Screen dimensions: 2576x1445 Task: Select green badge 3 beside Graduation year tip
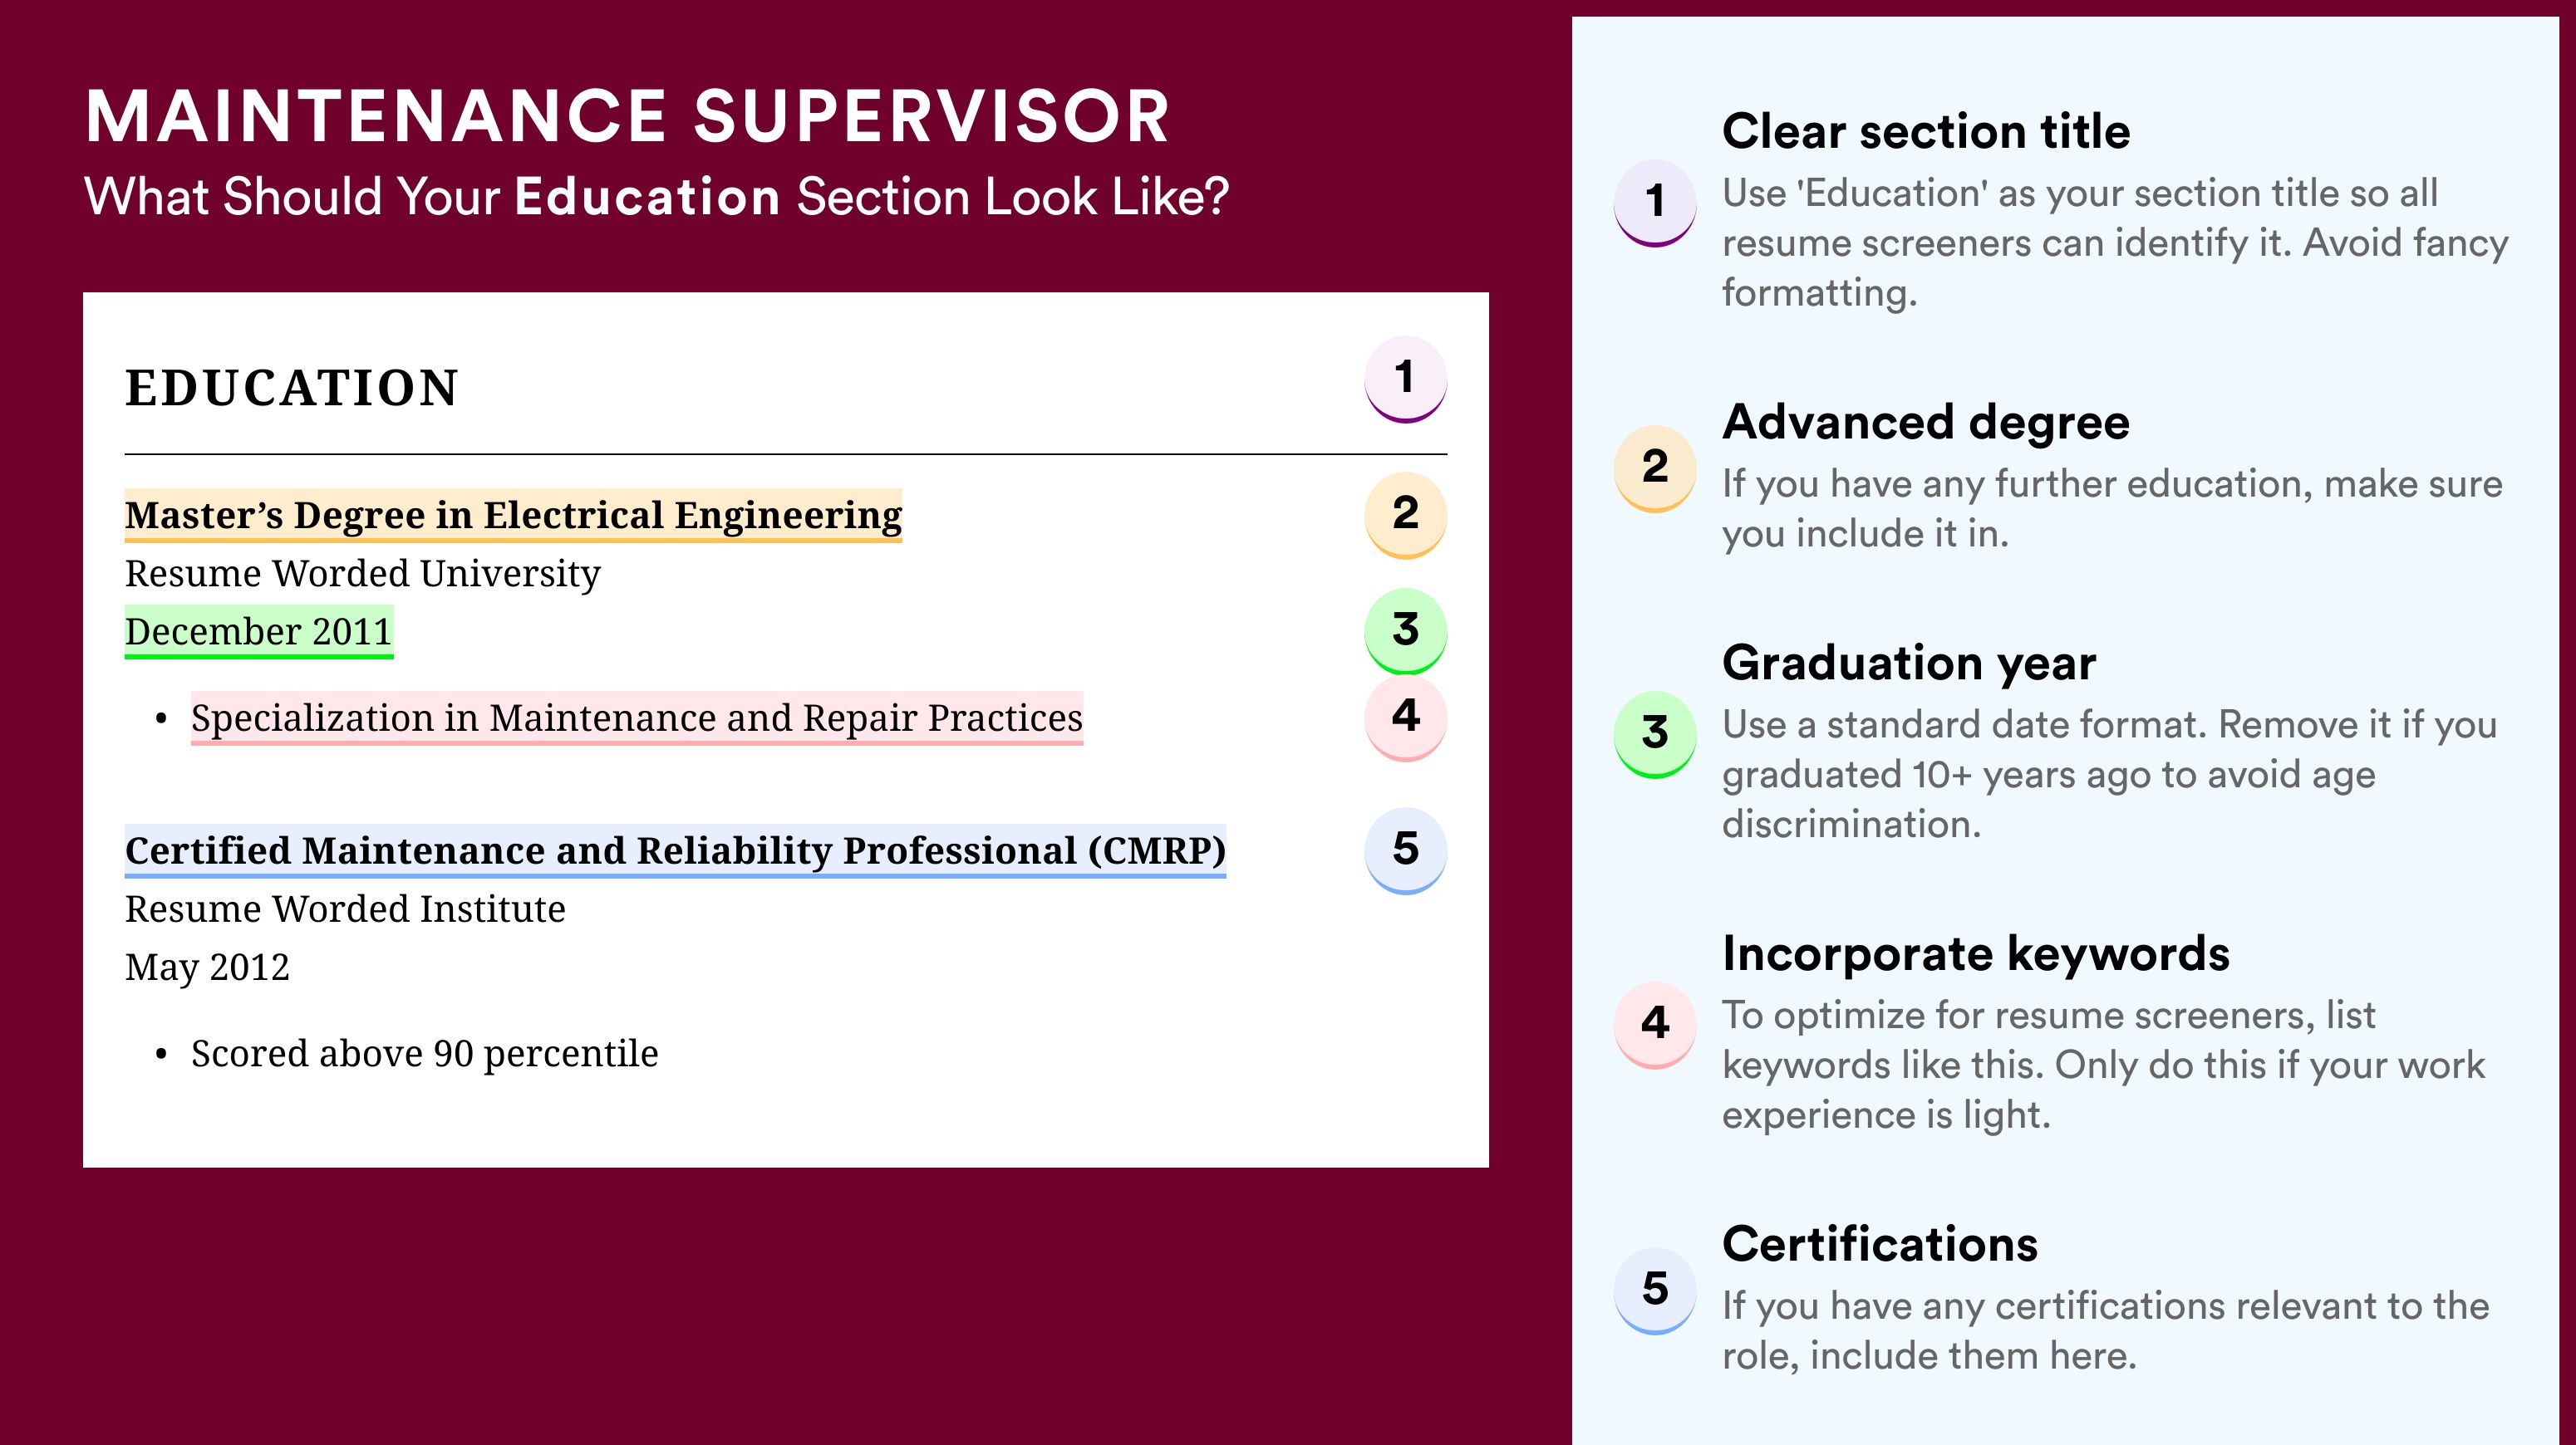(x=1655, y=733)
